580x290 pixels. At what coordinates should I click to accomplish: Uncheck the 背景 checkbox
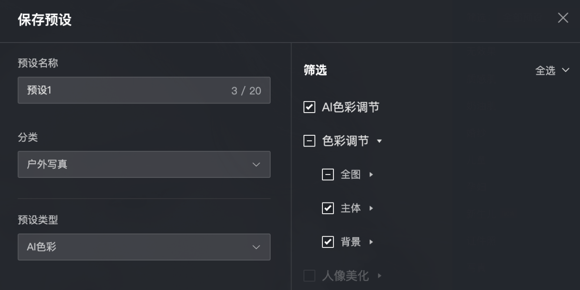[328, 242]
